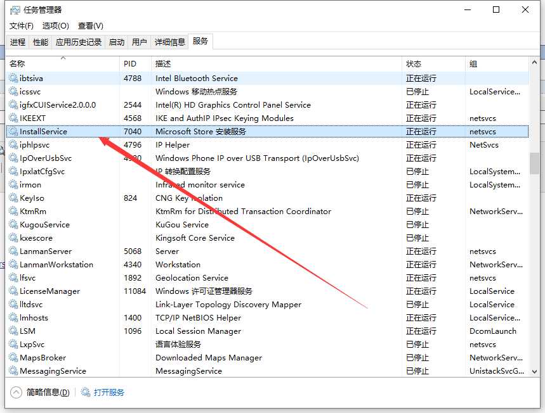Viewport: 545px width, 413px height.
Task: Select the KugouService gear icon
Action: (13, 224)
